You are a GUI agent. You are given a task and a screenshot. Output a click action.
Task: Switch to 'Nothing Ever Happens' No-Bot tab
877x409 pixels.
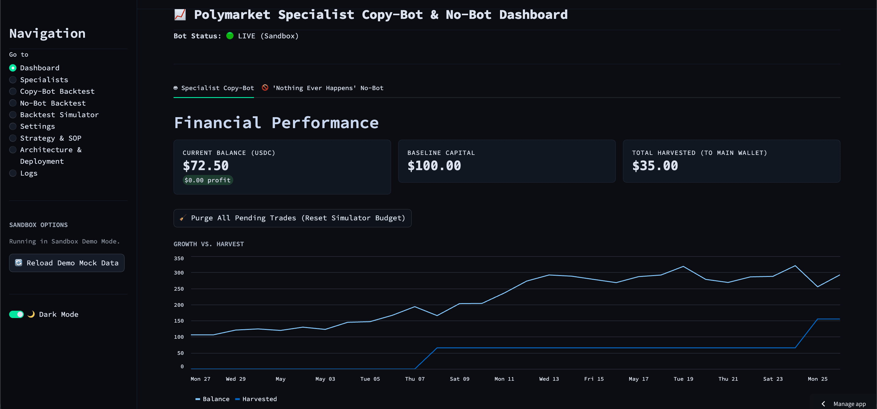(x=322, y=88)
